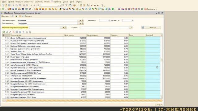The width and height of the screenshot is (198, 111).
Task: Open the Операции menu
Action: pos(19,2)
